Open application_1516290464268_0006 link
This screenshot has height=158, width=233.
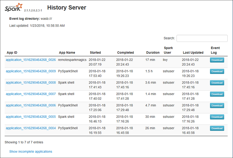tap(31, 105)
